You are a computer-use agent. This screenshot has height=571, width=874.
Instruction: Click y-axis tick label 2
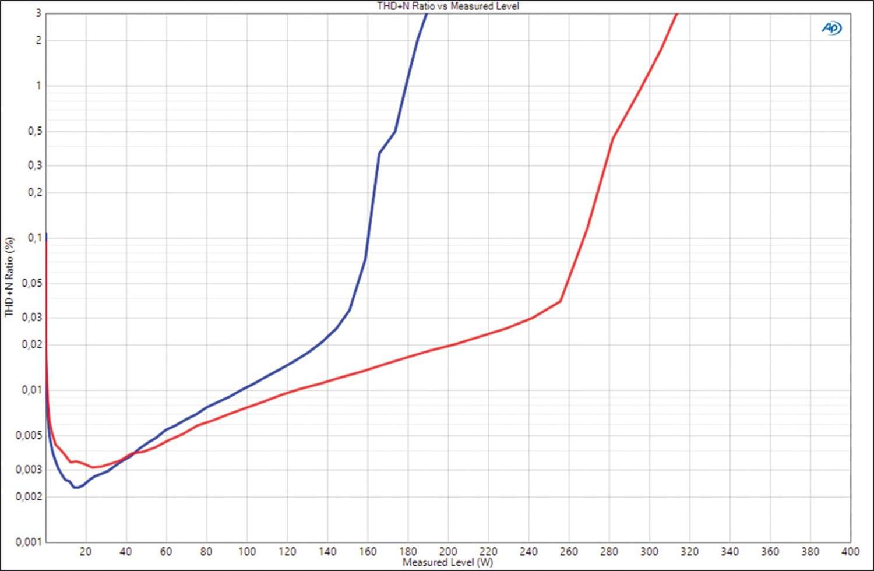pos(38,40)
